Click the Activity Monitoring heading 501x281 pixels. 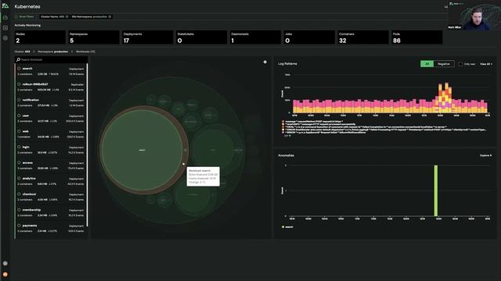click(x=27, y=25)
